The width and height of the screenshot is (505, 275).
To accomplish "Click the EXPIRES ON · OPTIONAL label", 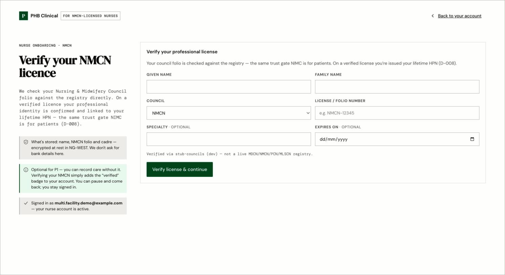I will [x=338, y=127].
